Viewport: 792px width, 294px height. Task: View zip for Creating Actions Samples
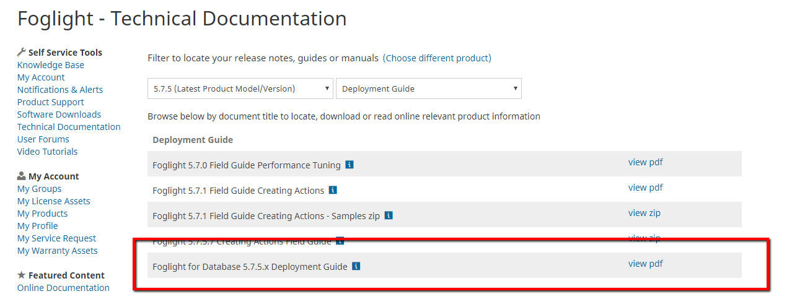pyautogui.click(x=644, y=213)
